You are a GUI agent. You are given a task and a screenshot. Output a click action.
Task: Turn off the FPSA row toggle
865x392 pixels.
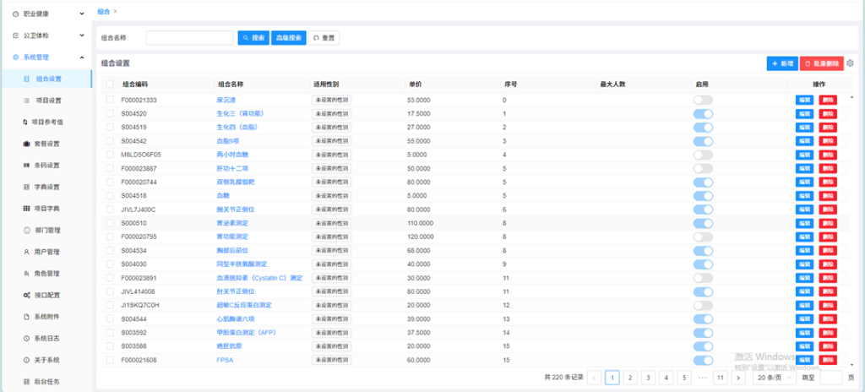pos(703,360)
